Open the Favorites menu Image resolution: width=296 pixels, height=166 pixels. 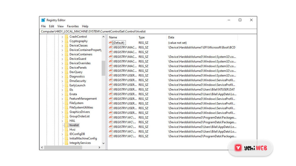coord(73,26)
